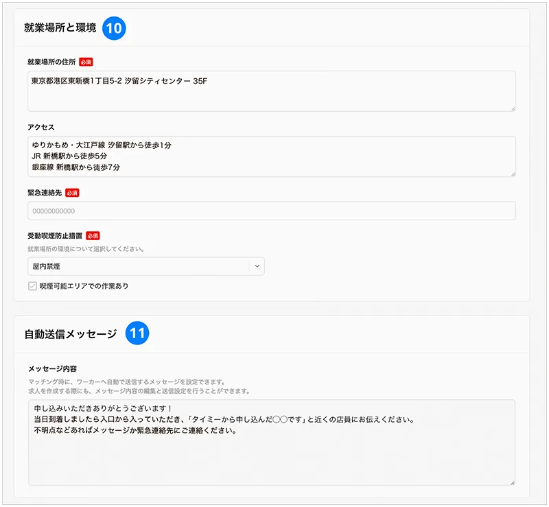
Task: Click the resize grip of the メッセージ内容 textarea
Action: tap(511, 482)
